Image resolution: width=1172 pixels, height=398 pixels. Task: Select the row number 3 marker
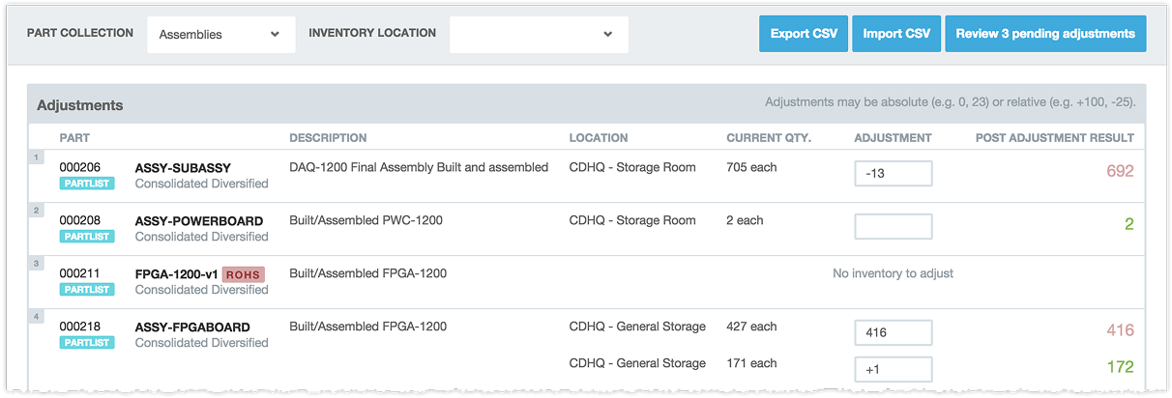pos(36,263)
